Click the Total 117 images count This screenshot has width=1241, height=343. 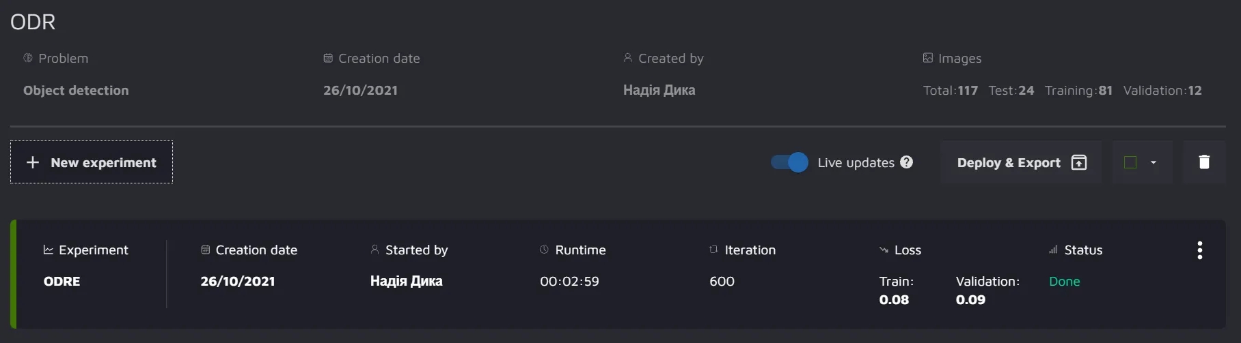(x=950, y=90)
